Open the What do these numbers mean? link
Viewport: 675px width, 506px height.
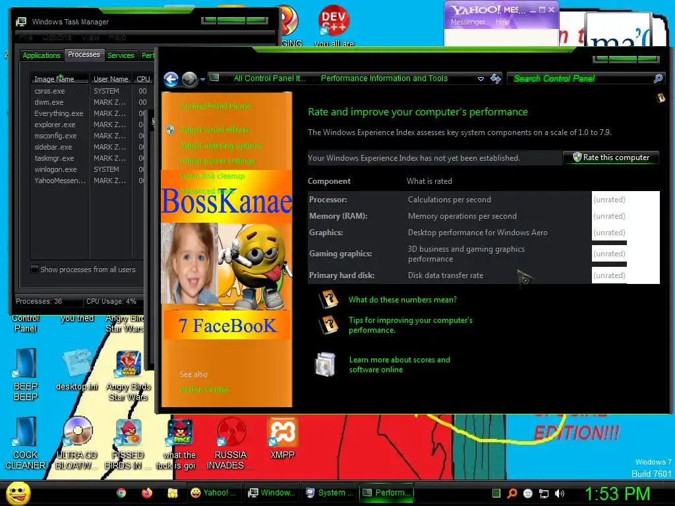403,300
